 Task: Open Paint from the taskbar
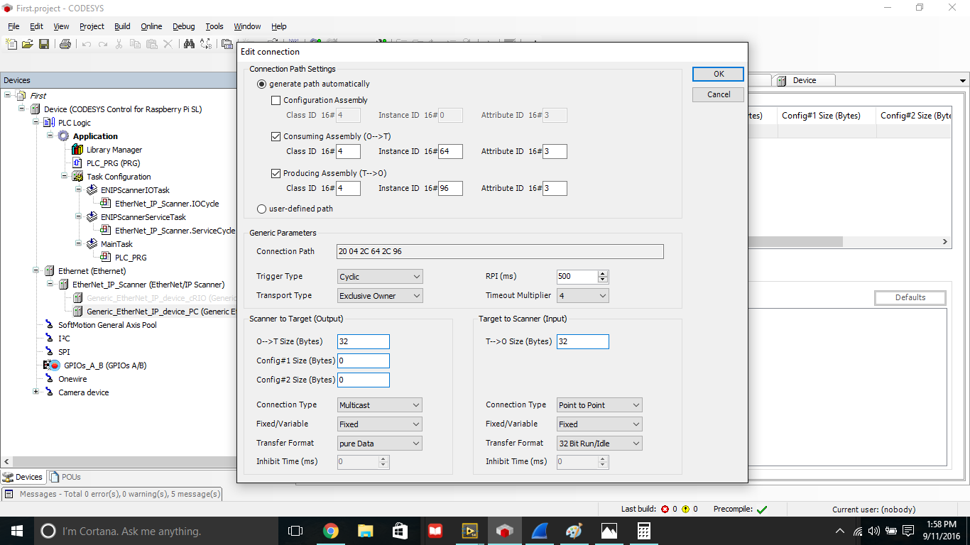(574, 531)
